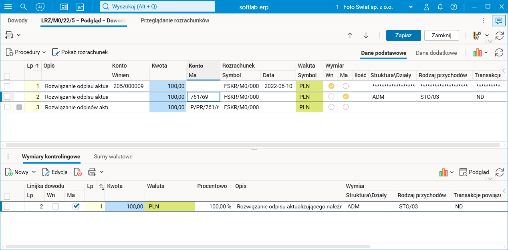Open the hamburger main menu
Viewport: 508px width, 250px height.
point(8,7)
